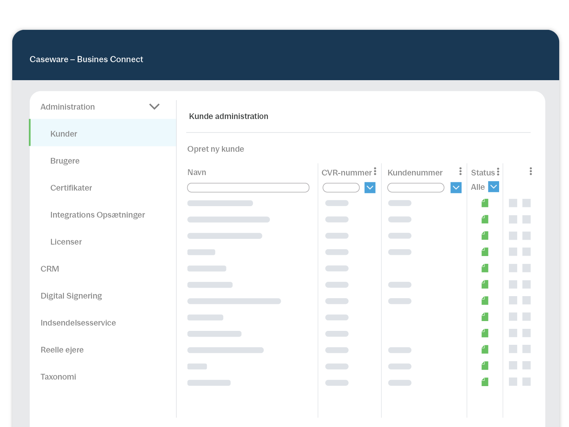Image resolution: width=569 pixels, height=427 pixels.
Task: Select Brugere in the sidebar
Action: point(65,160)
